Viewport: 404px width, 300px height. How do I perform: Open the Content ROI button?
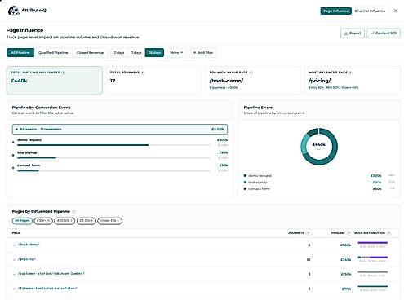pyautogui.click(x=384, y=33)
